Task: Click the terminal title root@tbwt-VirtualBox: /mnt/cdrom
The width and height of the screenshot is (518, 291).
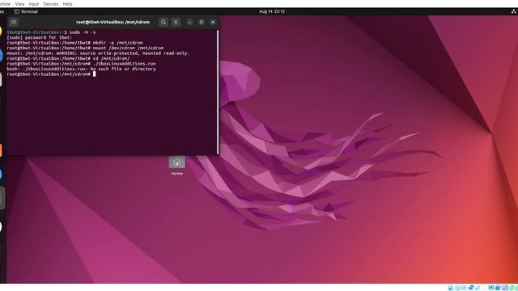Action: click(x=113, y=22)
